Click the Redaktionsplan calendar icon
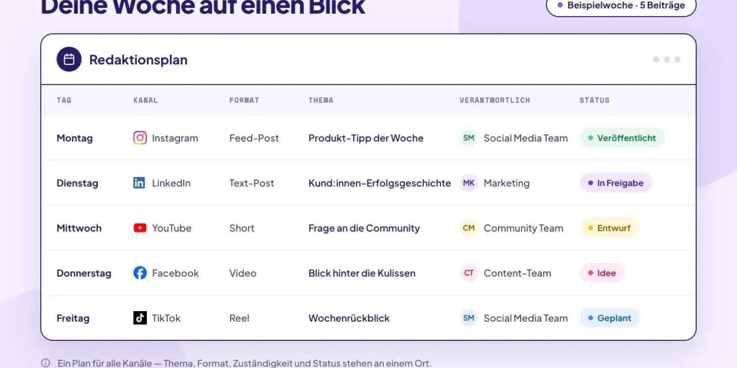The height and width of the screenshot is (368, 737). point(69,59)
